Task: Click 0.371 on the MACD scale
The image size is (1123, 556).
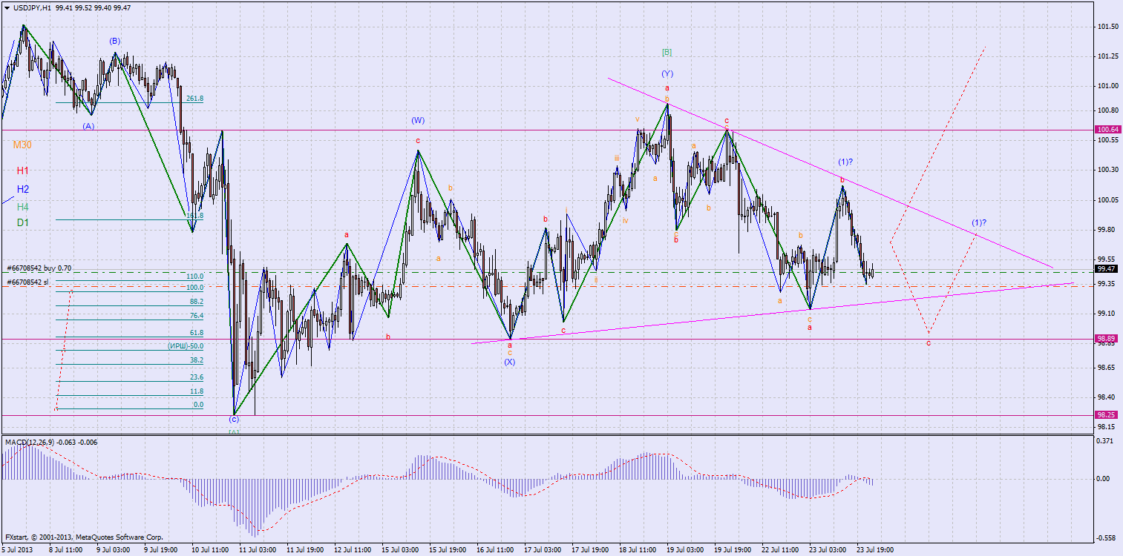Action: [1106, 441]
